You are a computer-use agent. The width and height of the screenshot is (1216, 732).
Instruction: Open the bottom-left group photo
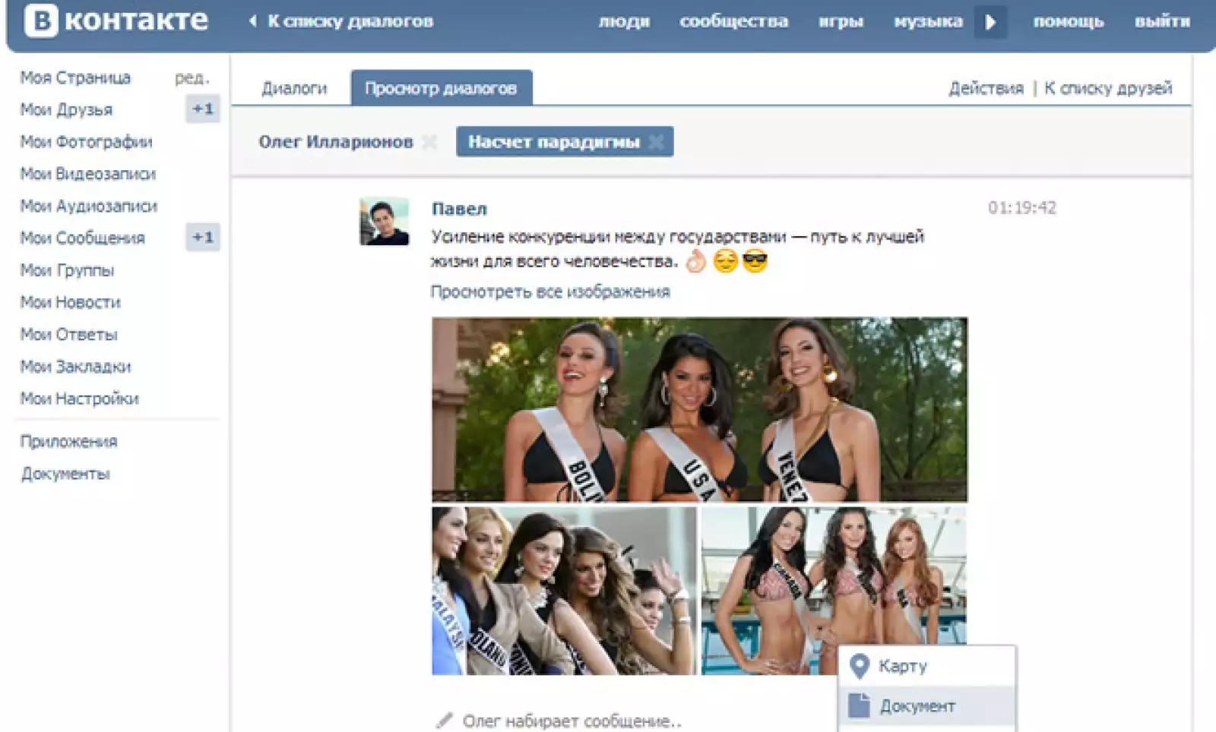tap(563, 591)
